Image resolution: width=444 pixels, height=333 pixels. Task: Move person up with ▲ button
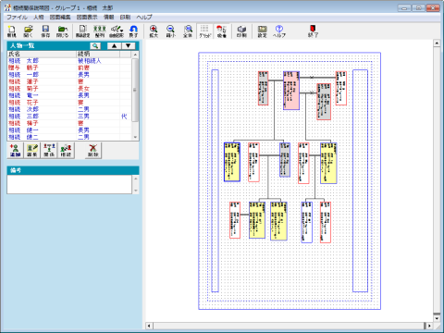tap(114, 46)
